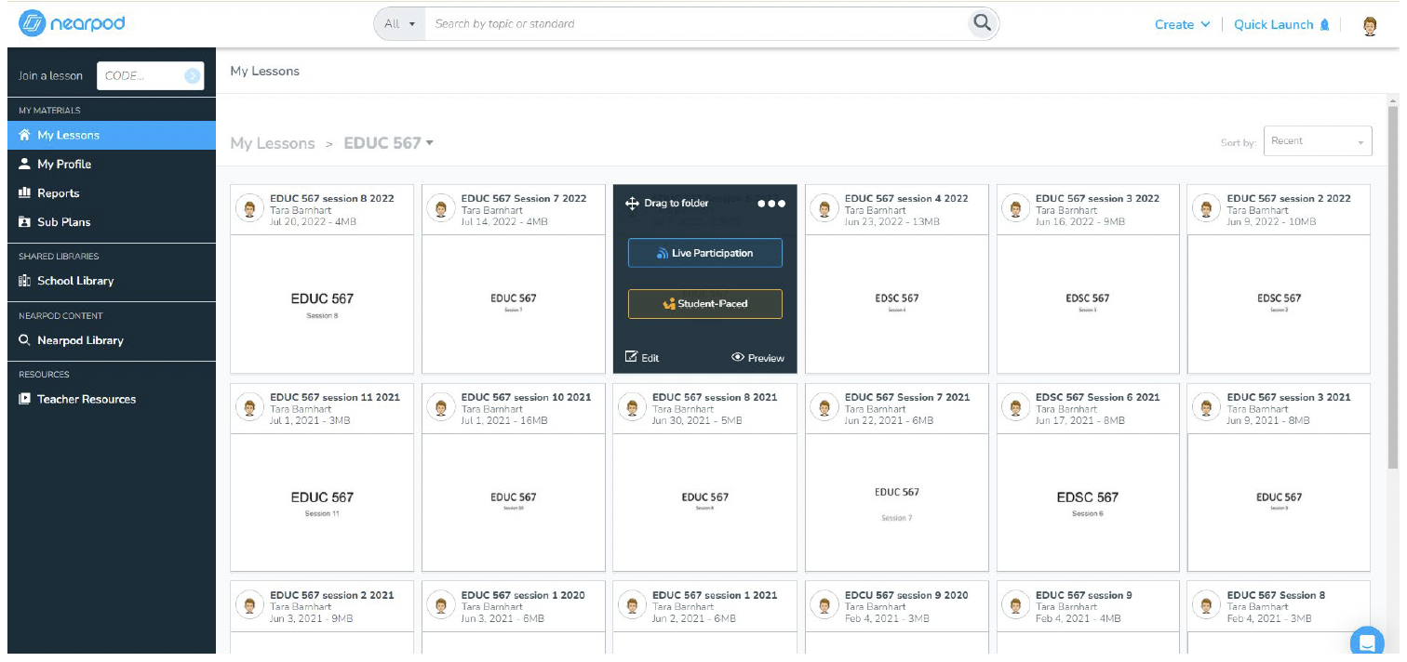Image resolution: width=1407 pixels, height=662 pixels.
Task: Open EDUC 567 session 2 2022 thumbnail
Action: click(x=1280, y=304)
